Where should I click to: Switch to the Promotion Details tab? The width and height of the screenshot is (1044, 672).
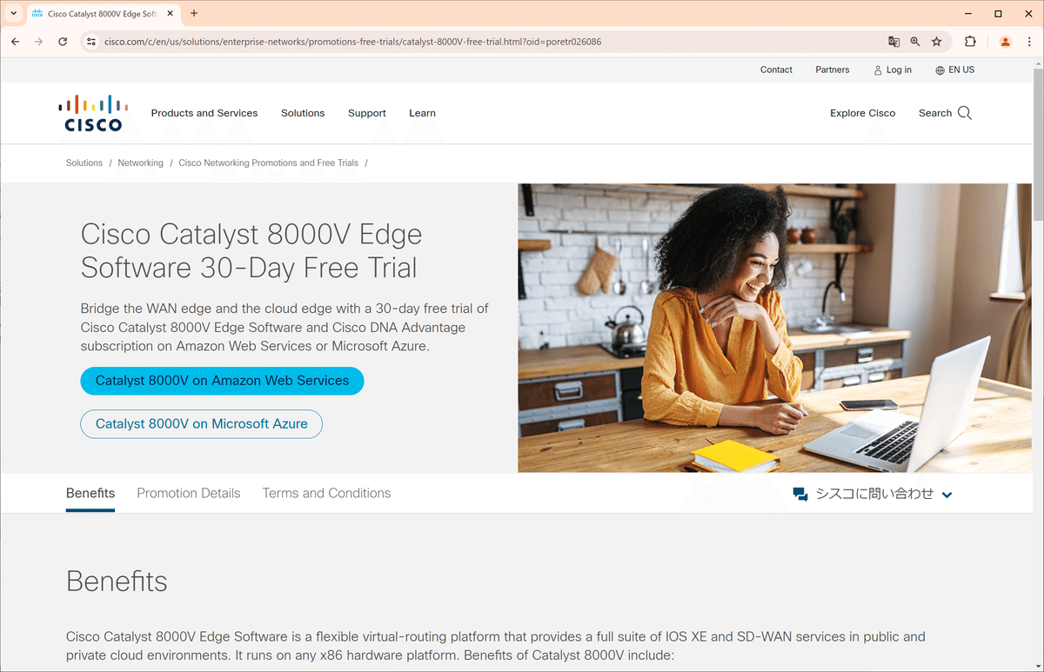pos(188,493)
